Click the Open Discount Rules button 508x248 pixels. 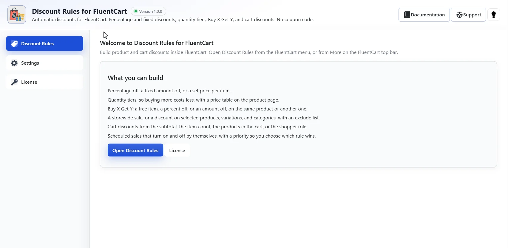click(x=135, y=150)
